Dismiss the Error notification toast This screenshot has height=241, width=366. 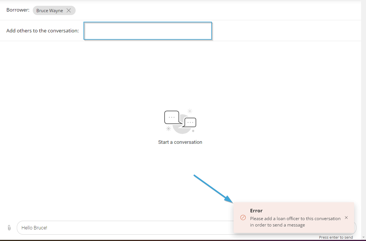346,218
